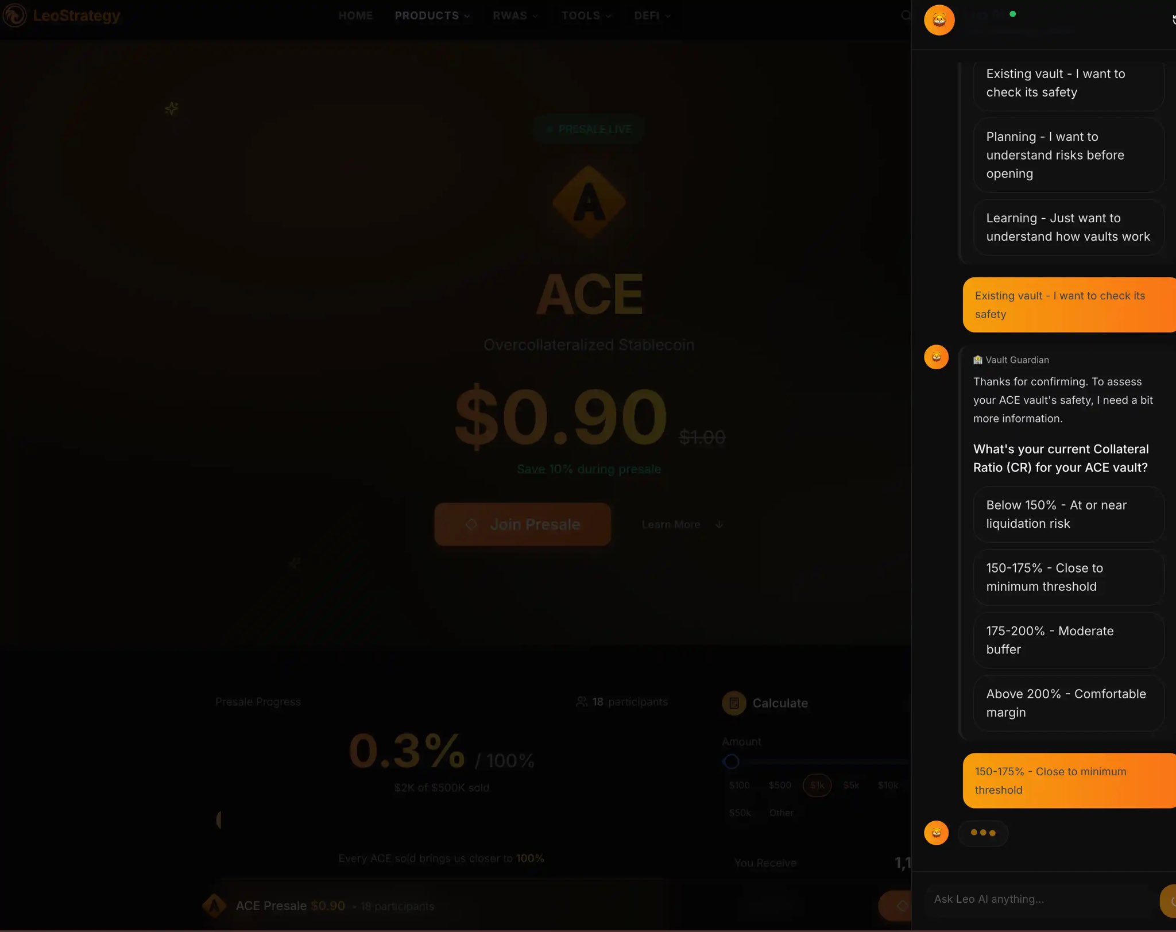Open the RWAs dropdown menu

[x=516, y=16]
